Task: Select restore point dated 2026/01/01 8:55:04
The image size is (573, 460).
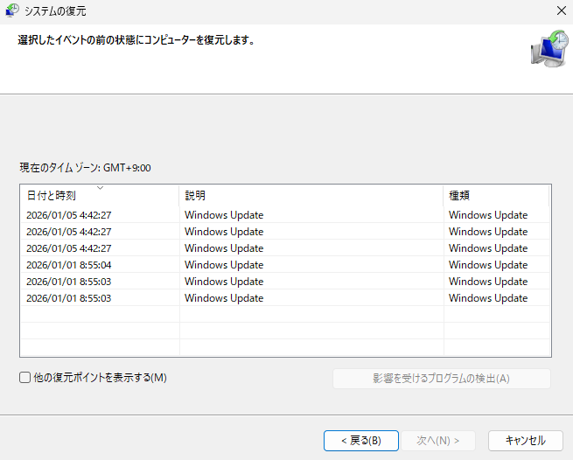Action: point(285,265)
